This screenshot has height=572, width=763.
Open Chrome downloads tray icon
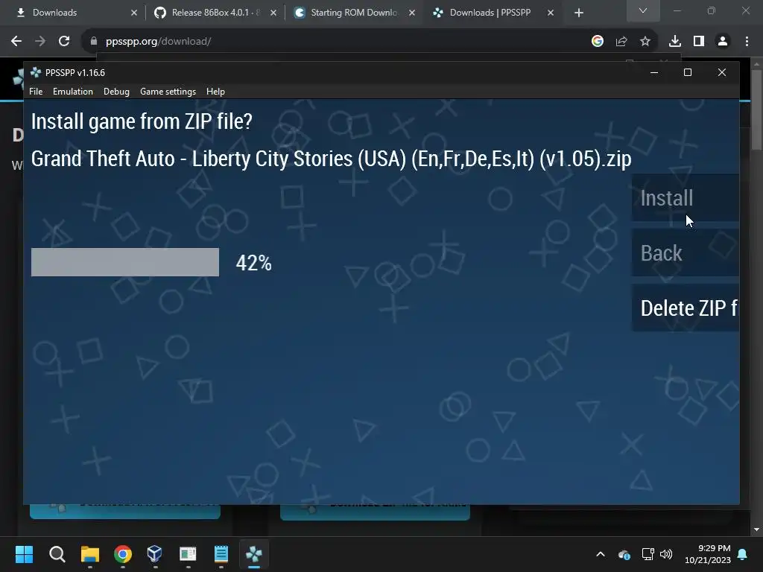point(675,42)
